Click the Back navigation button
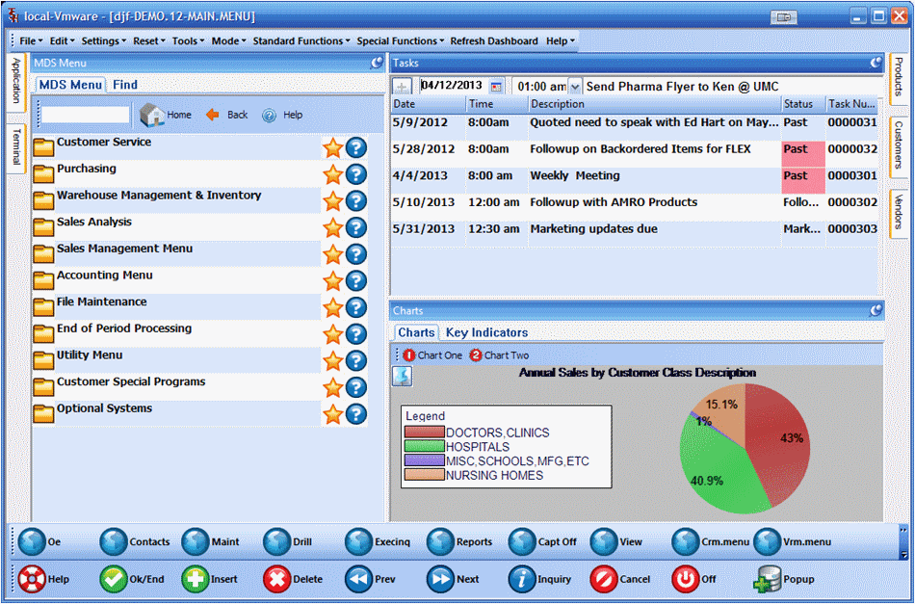The width and height of the screenshot is (915, 604). 223,116
